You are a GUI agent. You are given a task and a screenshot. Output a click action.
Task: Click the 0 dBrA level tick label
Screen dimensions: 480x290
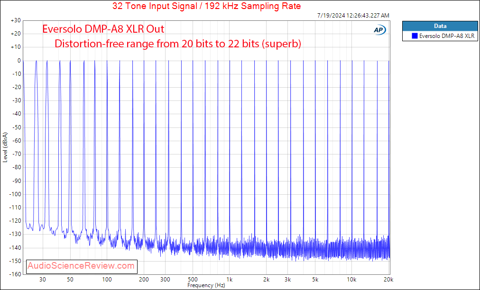coord(19,61)
